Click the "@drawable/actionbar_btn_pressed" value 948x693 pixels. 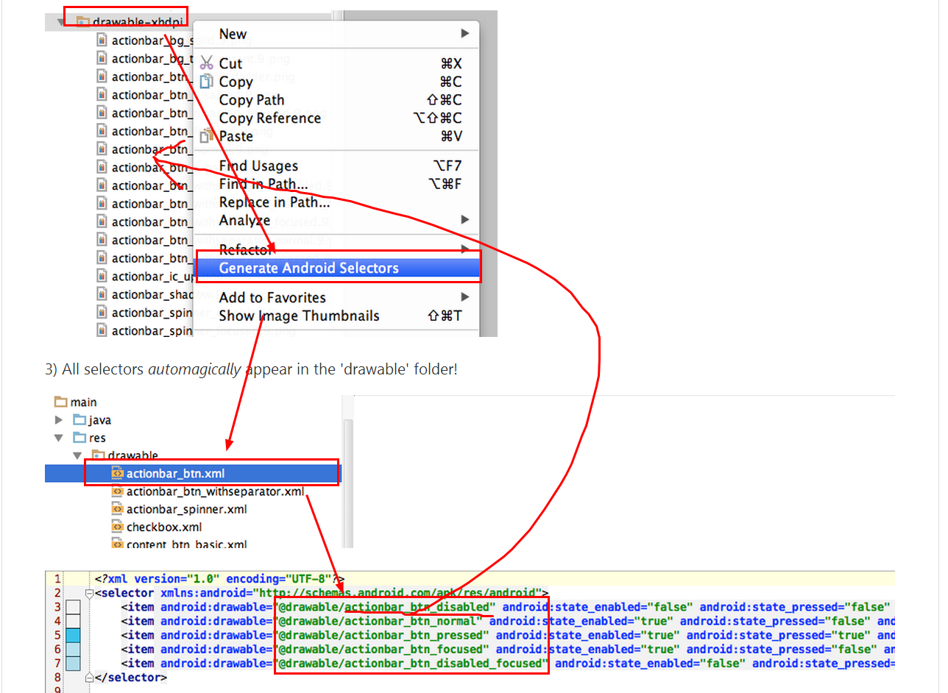(382, 635)
